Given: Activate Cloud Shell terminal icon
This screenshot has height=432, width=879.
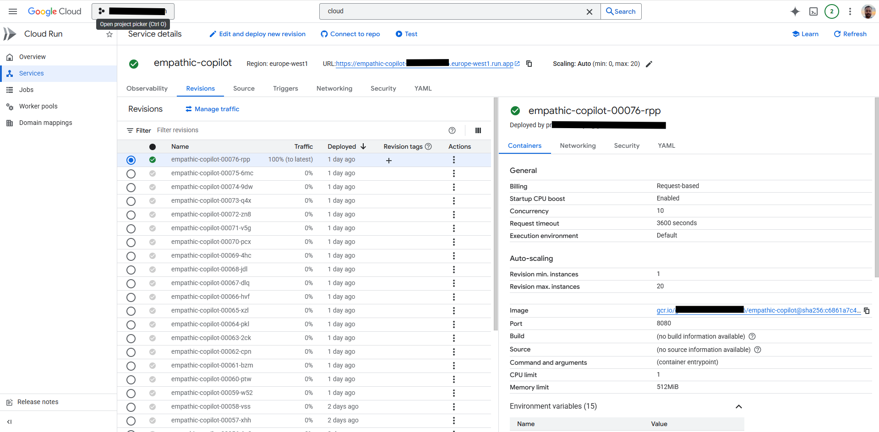Looking at the screenshot, I should [x=813, y=11].
